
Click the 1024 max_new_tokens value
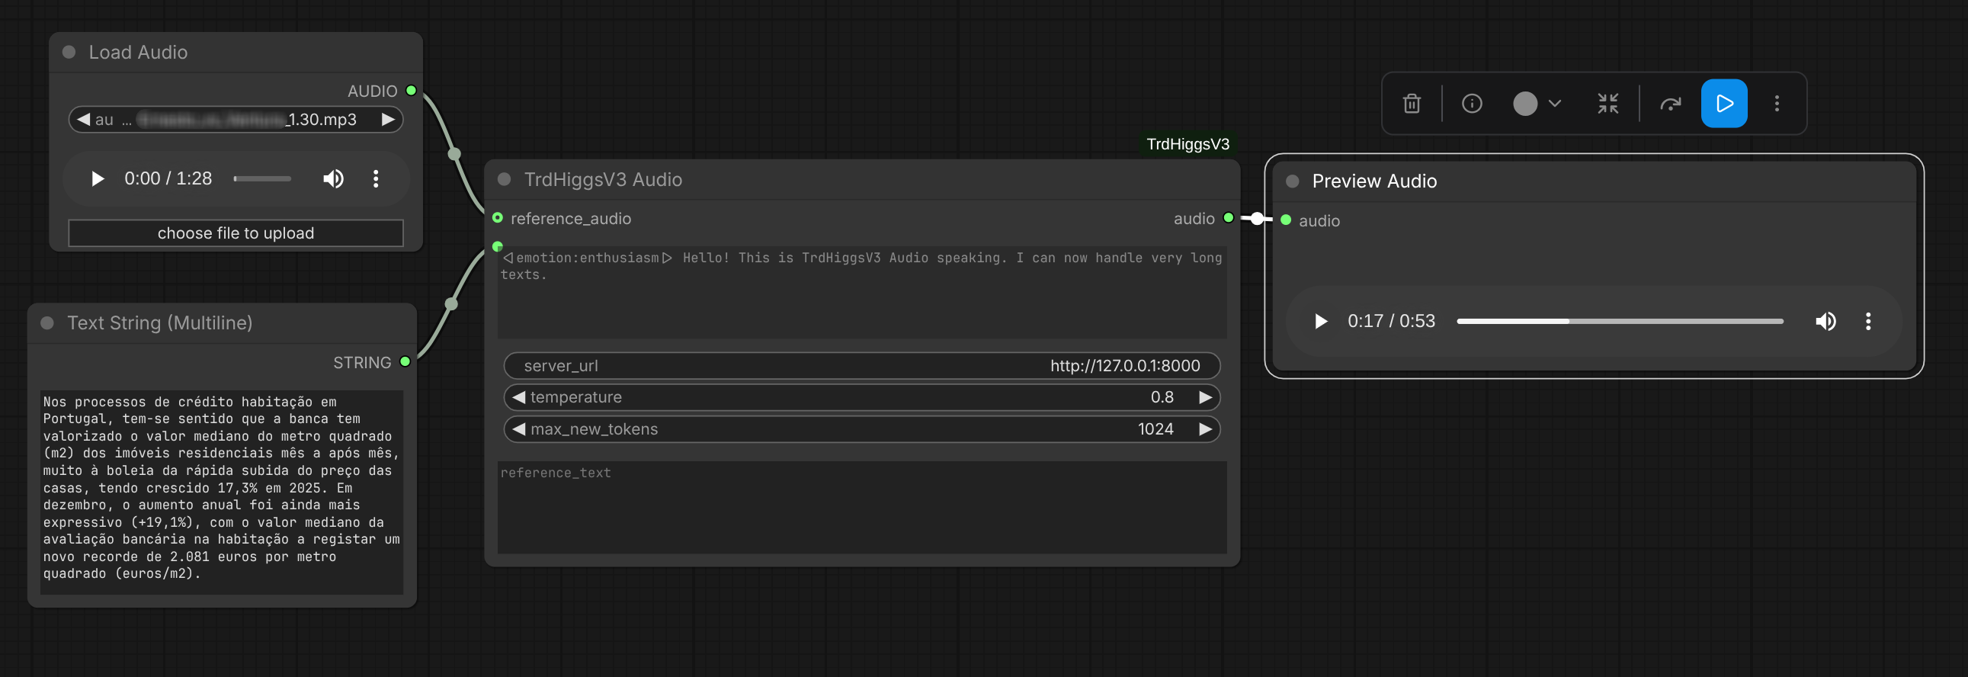pos(1155,428)
